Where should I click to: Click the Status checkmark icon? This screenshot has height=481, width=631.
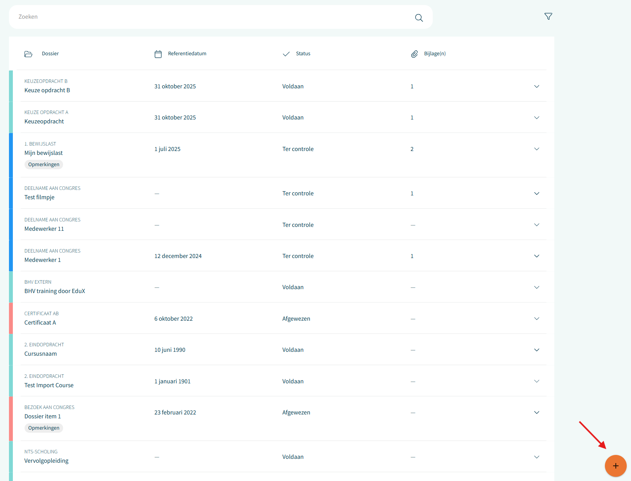point(286,54)
